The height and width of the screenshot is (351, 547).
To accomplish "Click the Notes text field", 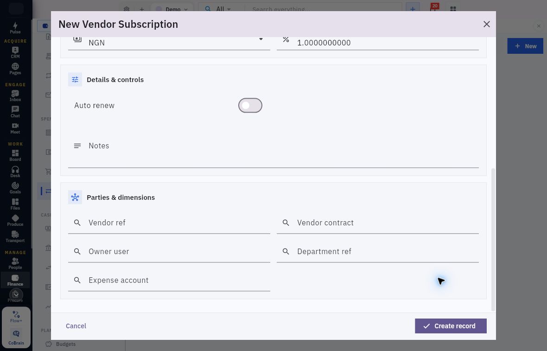I will coord(273,150).
